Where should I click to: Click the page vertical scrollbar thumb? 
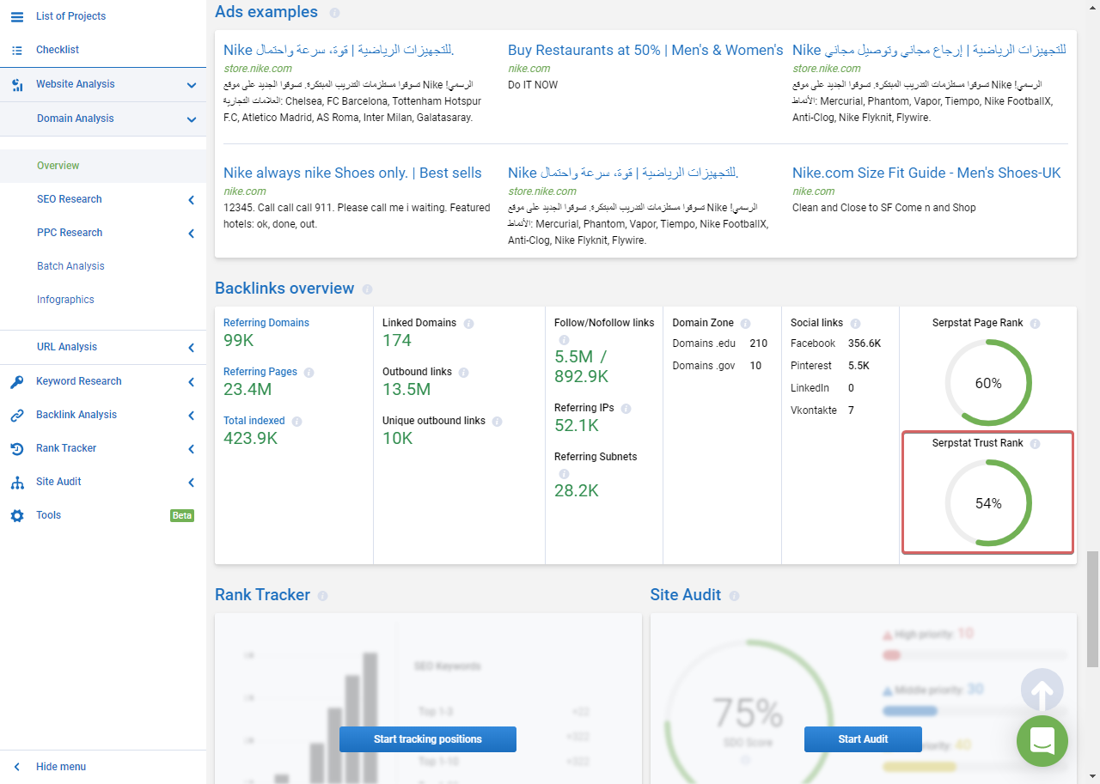[1092, 609]
